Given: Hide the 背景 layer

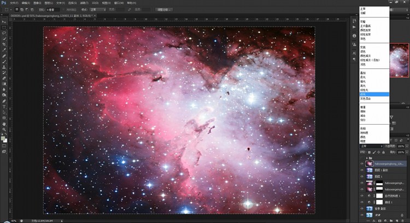Looking at the screenshot, I should point(362,215).
